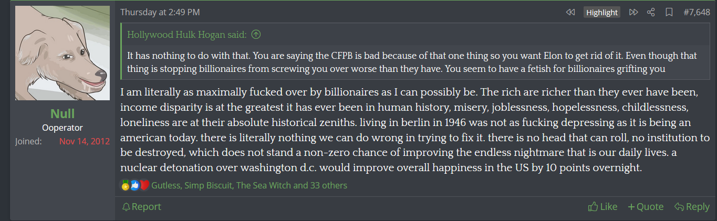Click the gold medal reaction icon
The width and height of the screenshot is (717, 221).
pos(126,185)
